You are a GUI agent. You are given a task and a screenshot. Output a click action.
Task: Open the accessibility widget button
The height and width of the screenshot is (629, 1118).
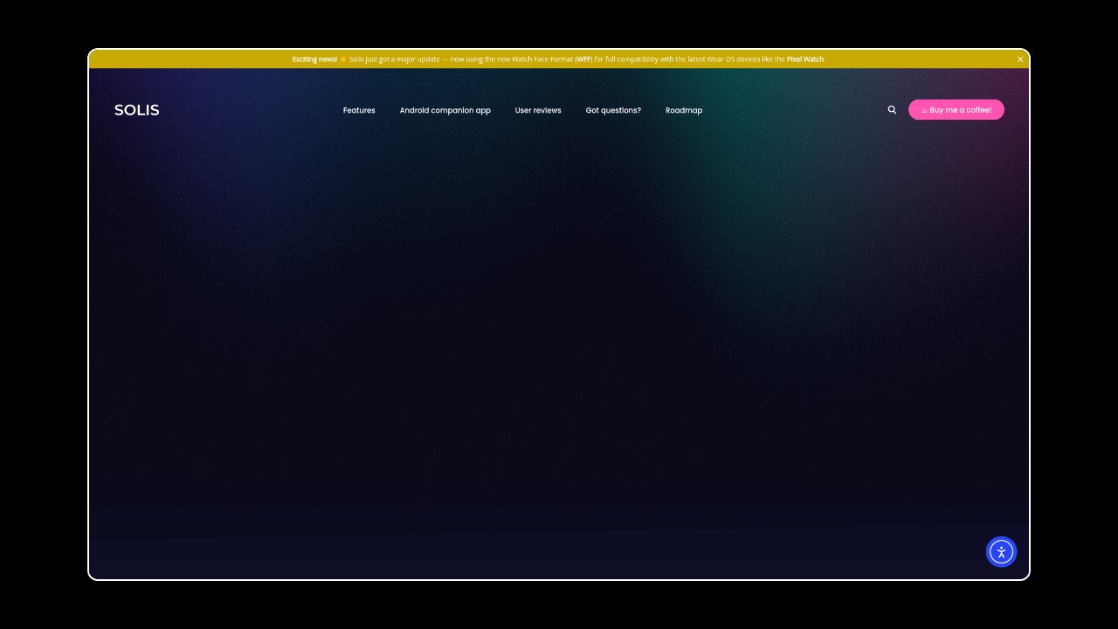click(x=1001, y=551)
